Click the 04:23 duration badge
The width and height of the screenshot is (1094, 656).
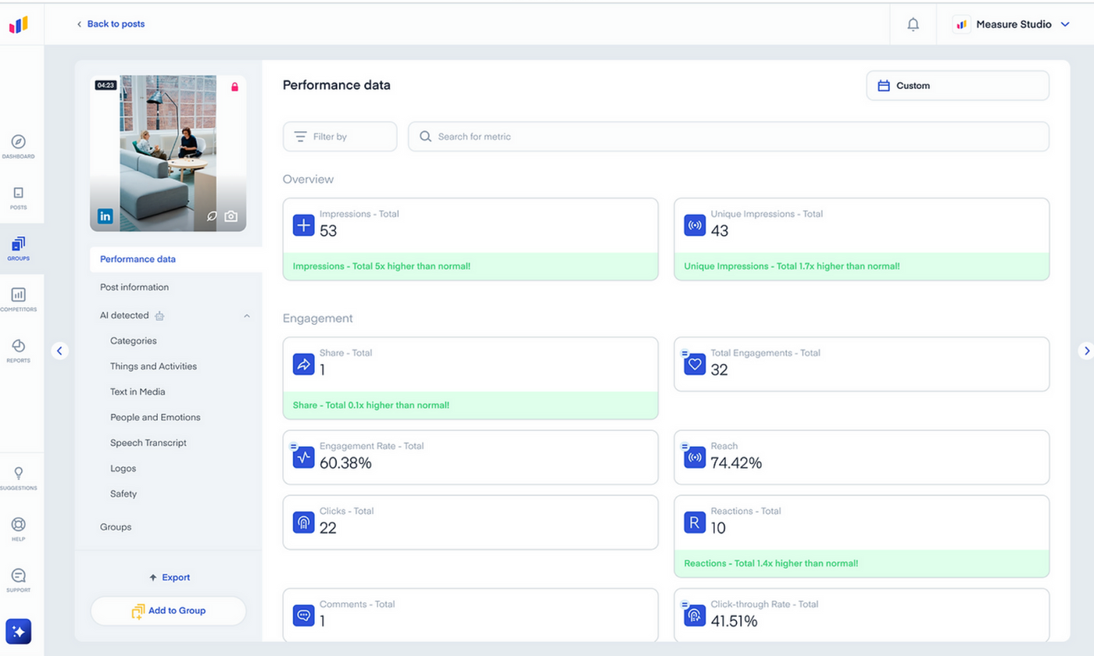105,85
